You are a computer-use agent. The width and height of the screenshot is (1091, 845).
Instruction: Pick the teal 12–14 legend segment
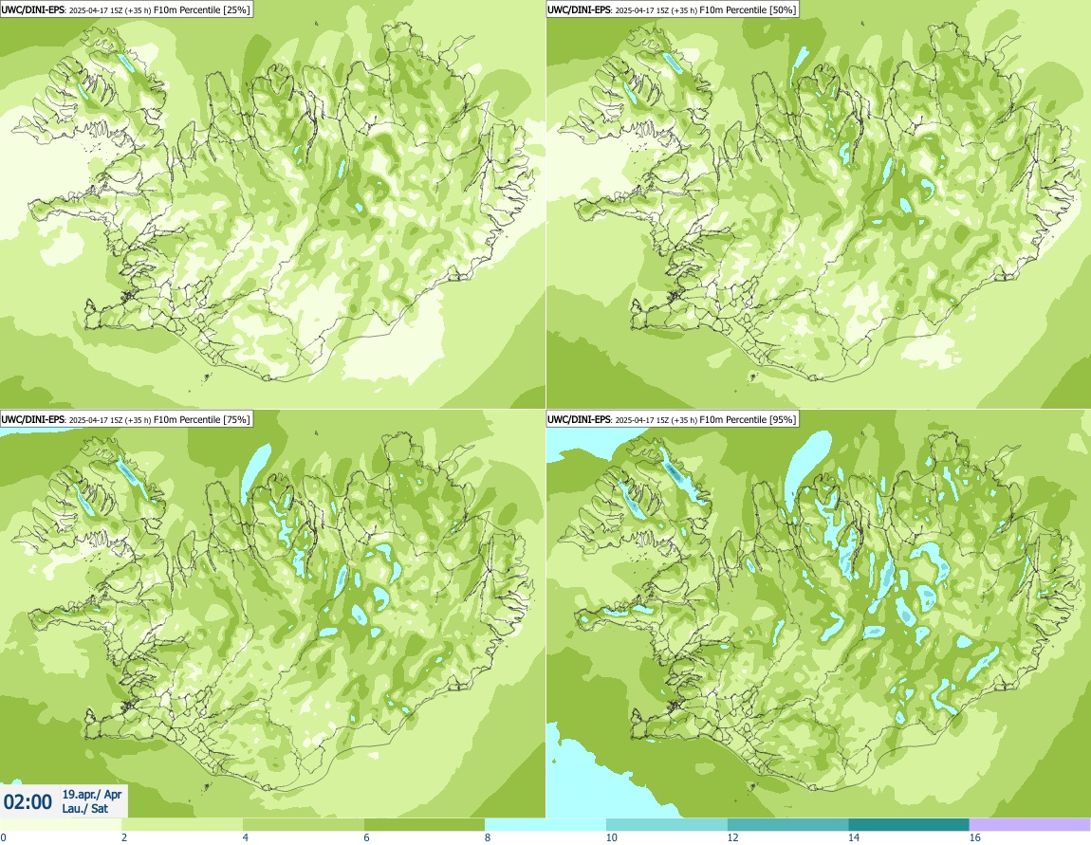tap(787, 825)
